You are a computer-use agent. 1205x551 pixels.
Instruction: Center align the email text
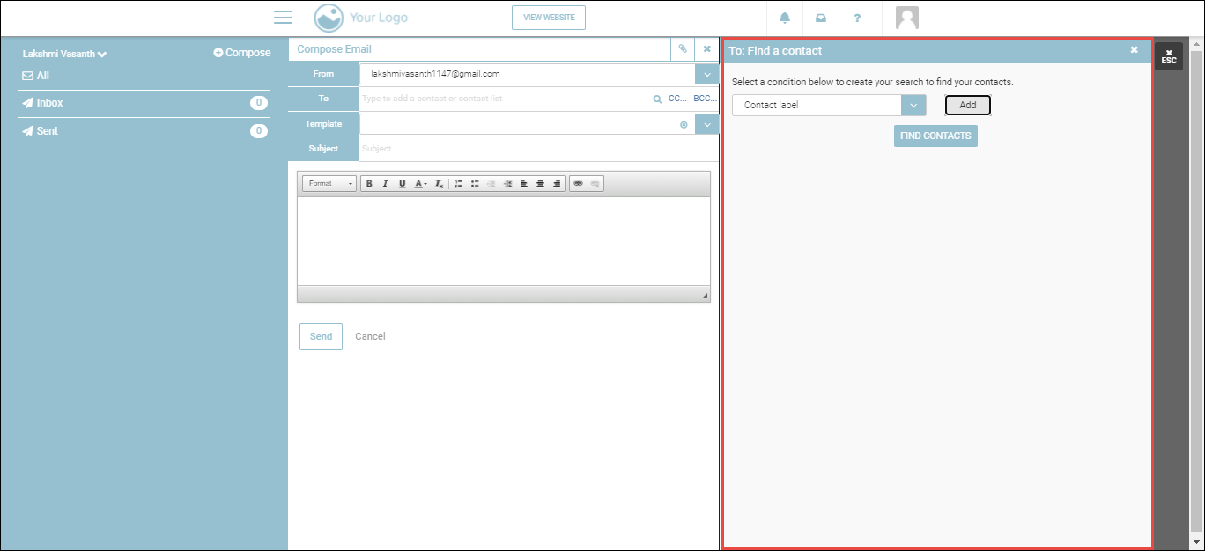pos(540,184)
